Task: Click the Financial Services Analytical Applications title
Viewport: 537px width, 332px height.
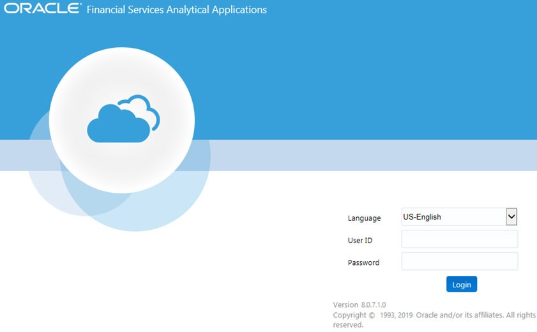Action: (177, 10)
